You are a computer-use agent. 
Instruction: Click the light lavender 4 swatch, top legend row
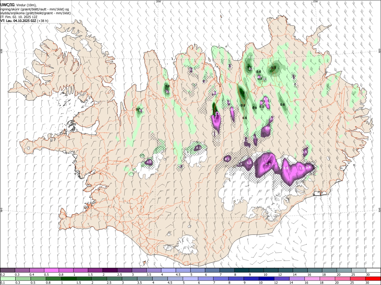point(168,270)
